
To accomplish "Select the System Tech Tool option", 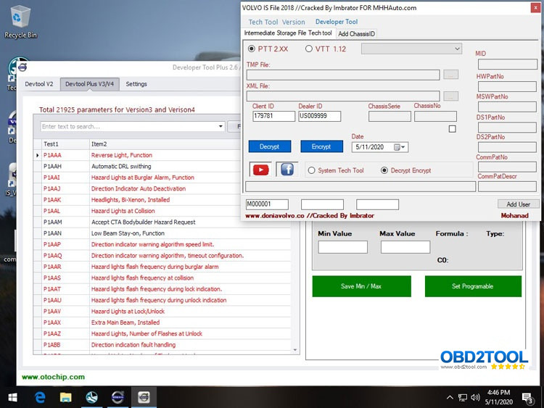I will (312, 170).
